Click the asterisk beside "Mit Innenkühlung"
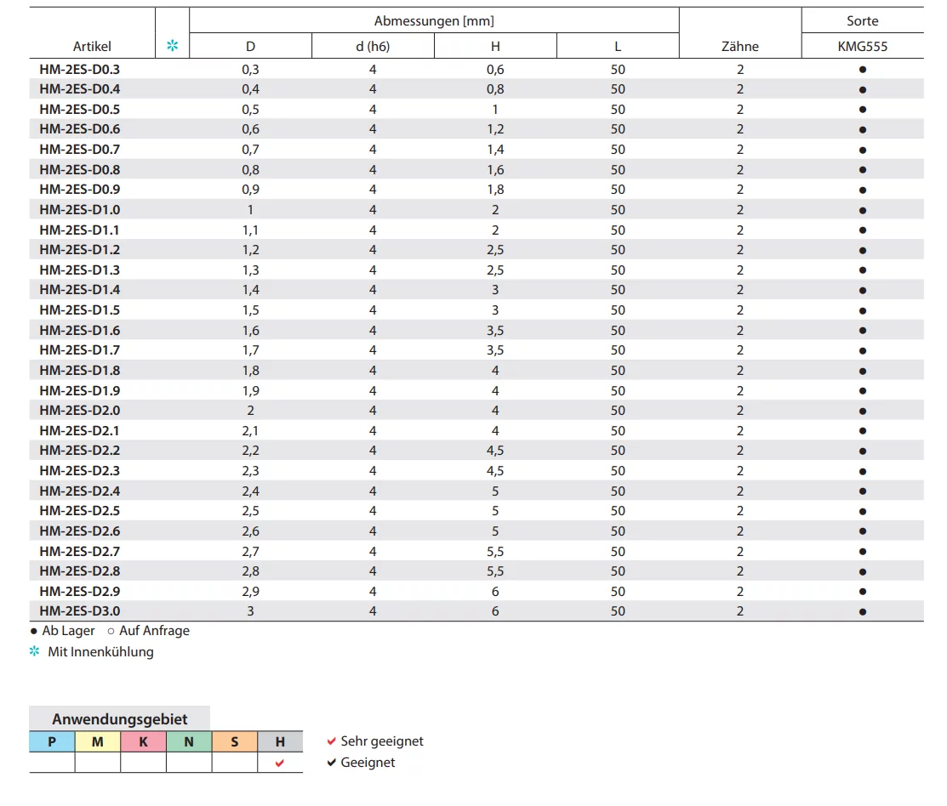947x806 pixels. coord(35,652)
